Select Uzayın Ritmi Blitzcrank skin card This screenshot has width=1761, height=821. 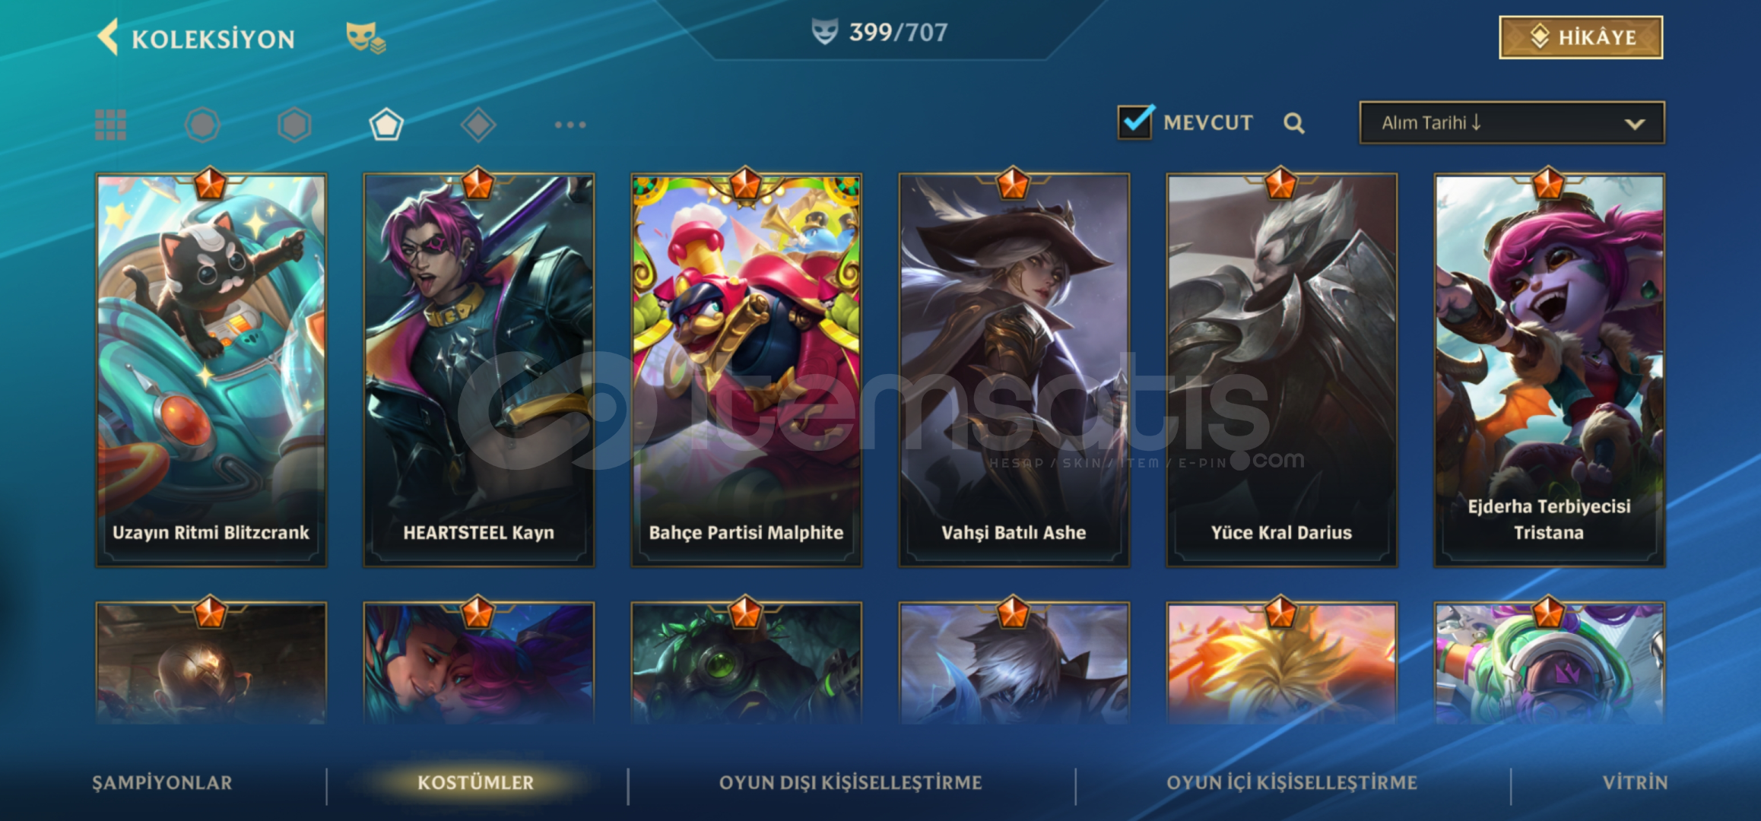211,370
